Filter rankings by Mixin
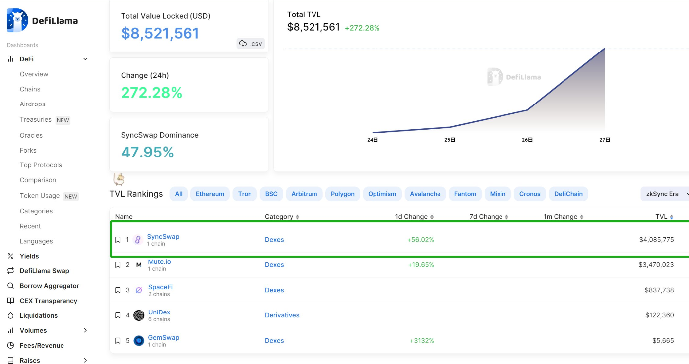This screenshot has height=364, width=689. click(498, 194)
